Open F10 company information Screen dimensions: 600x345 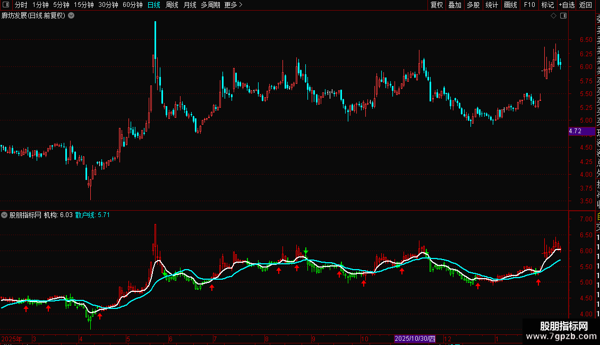pyautogui.click(x=529, y=5)
